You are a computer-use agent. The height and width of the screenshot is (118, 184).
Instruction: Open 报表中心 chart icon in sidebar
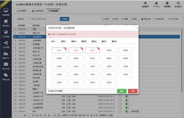(x=6, y=53)
